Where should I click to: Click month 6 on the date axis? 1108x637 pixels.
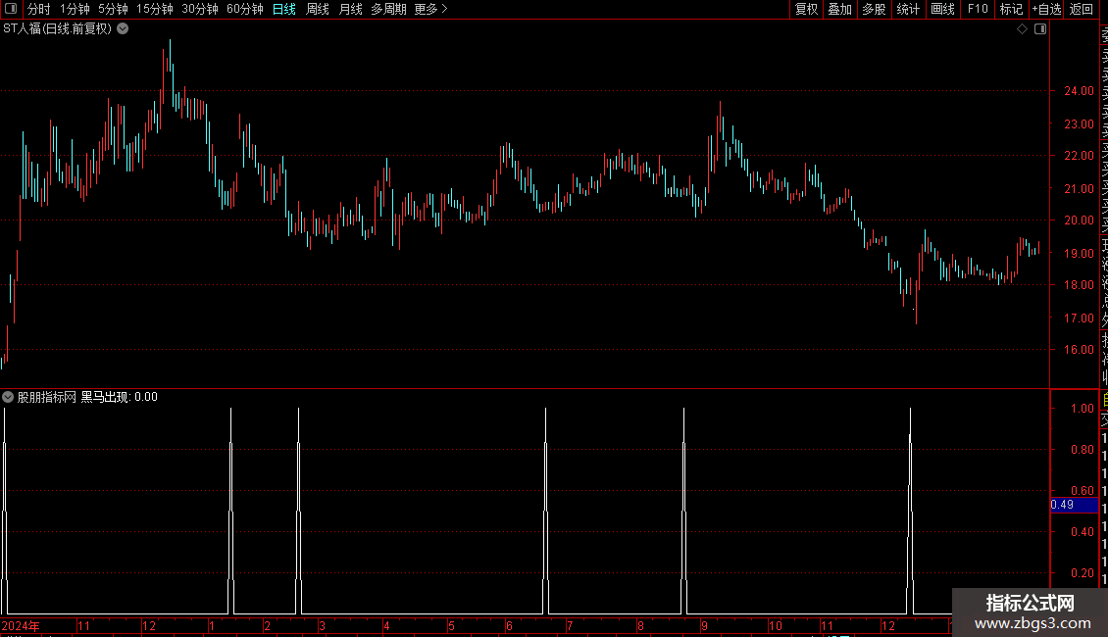point(509,625)
